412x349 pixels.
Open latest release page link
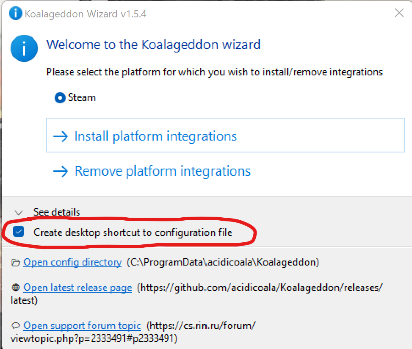(78, 288)
